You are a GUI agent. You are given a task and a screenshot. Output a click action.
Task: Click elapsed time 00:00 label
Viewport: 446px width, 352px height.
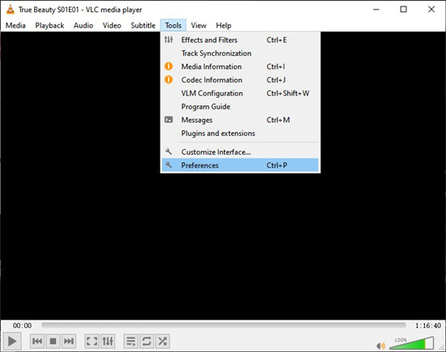(22, 325)
